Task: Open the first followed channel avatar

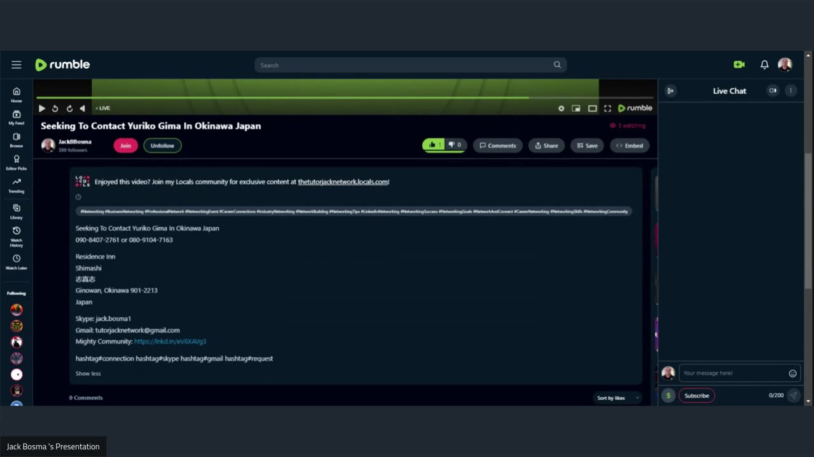Action: click(17, 310)
